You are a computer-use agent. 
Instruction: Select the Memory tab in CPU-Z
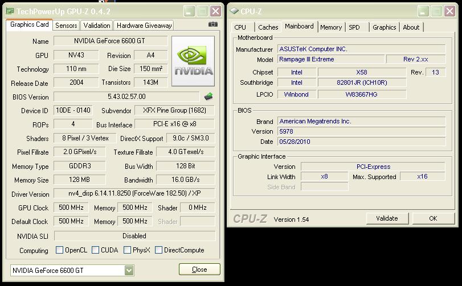coord(331,27)
